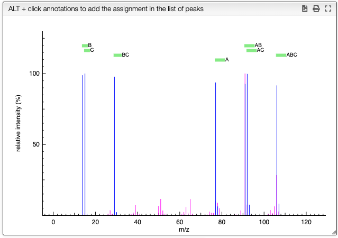Click the green swatch of annotation C
338x238 pixels.
coord(87,50)
